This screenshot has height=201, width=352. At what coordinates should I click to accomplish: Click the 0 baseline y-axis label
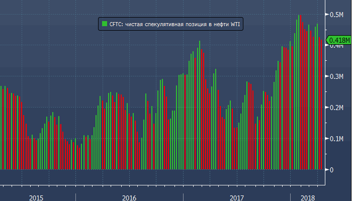point(331,170)
